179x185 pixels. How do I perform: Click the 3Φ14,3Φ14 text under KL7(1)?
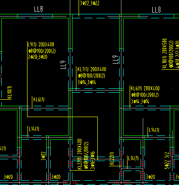[87, 82]
